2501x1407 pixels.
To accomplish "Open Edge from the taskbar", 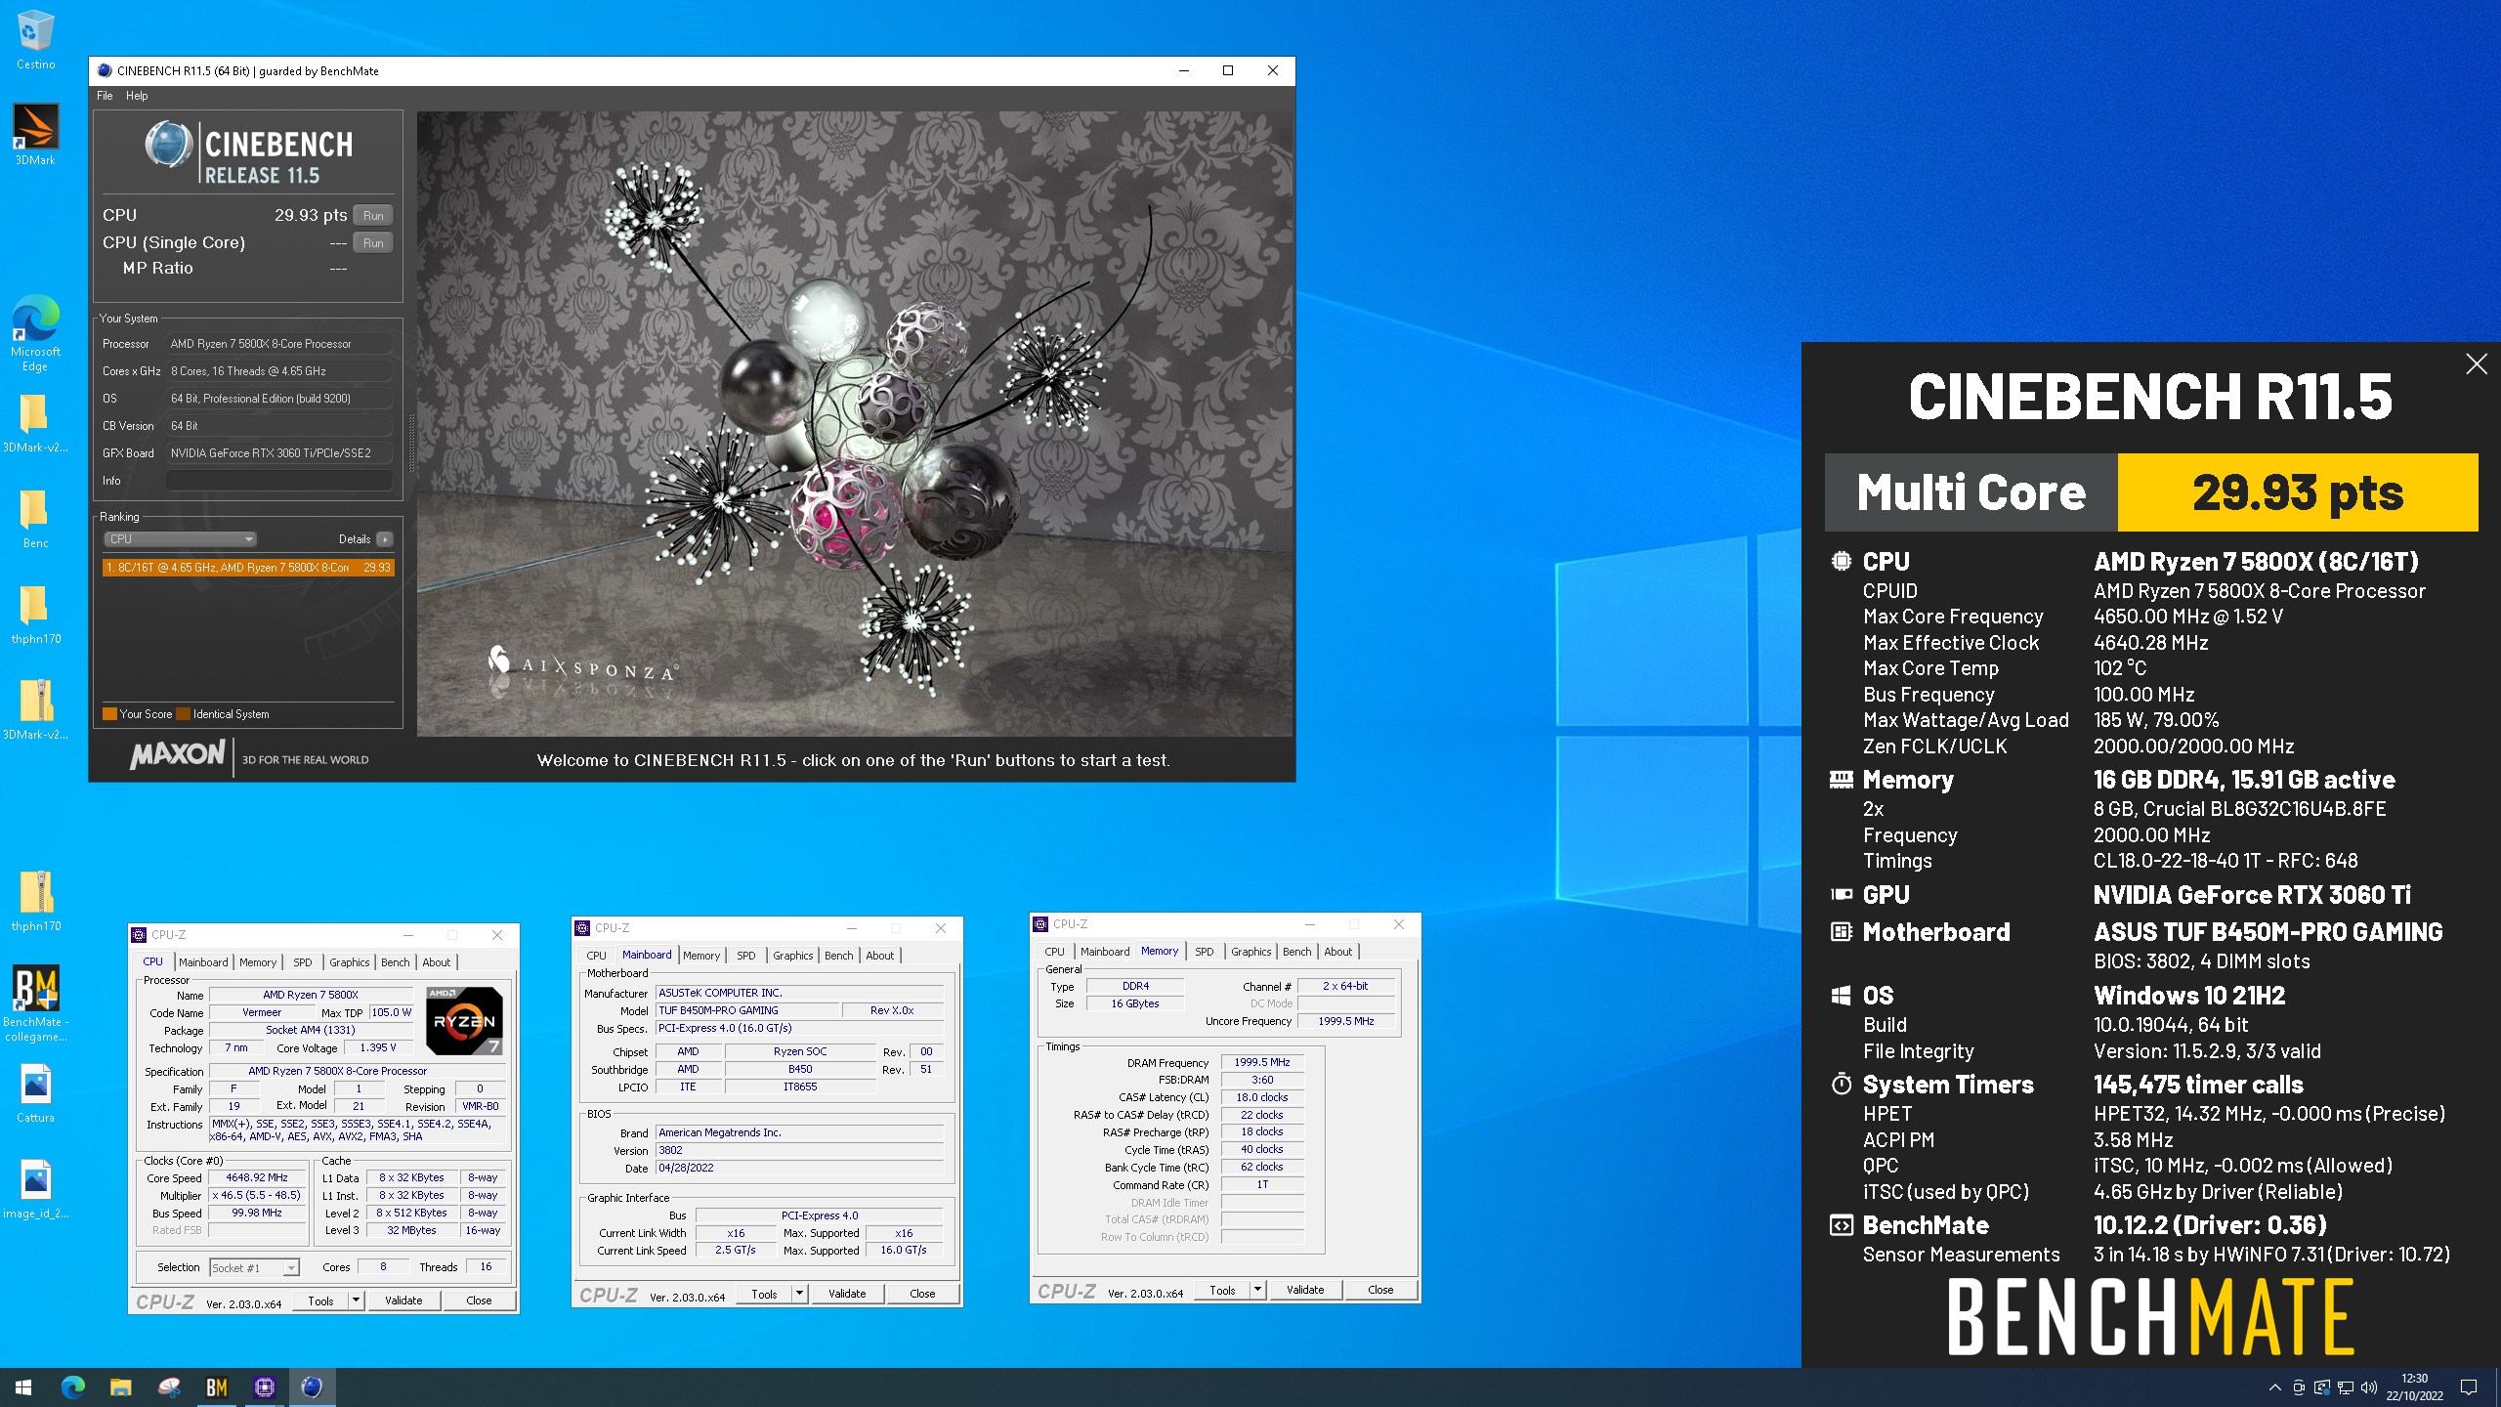I will point(73,1387).
